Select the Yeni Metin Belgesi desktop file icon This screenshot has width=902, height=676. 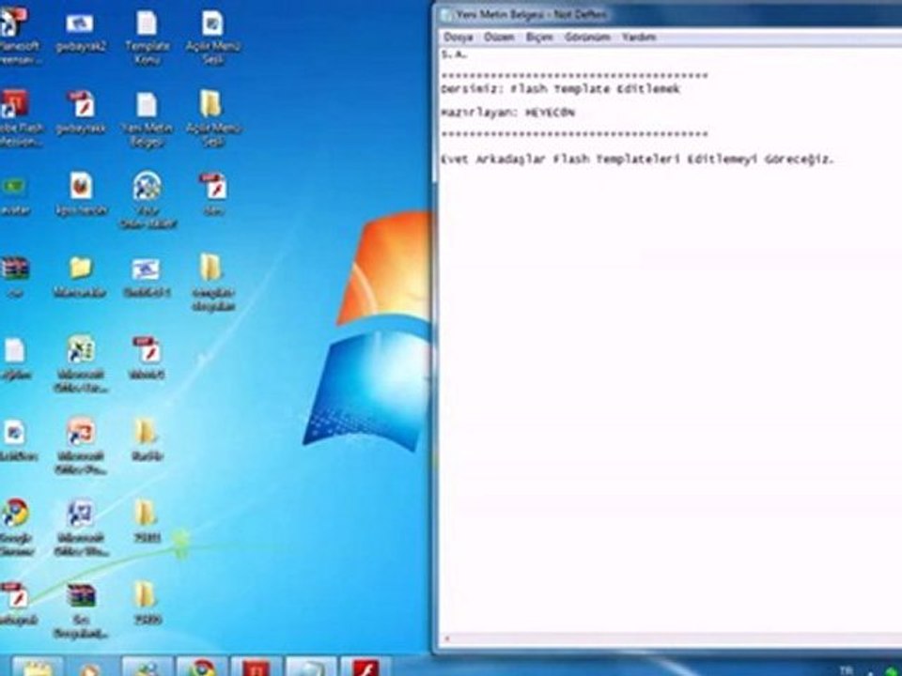tap(147, 119)
